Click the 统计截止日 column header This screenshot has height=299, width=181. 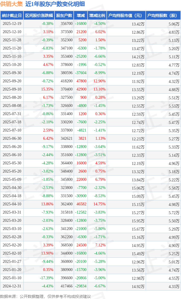point(12,16)
